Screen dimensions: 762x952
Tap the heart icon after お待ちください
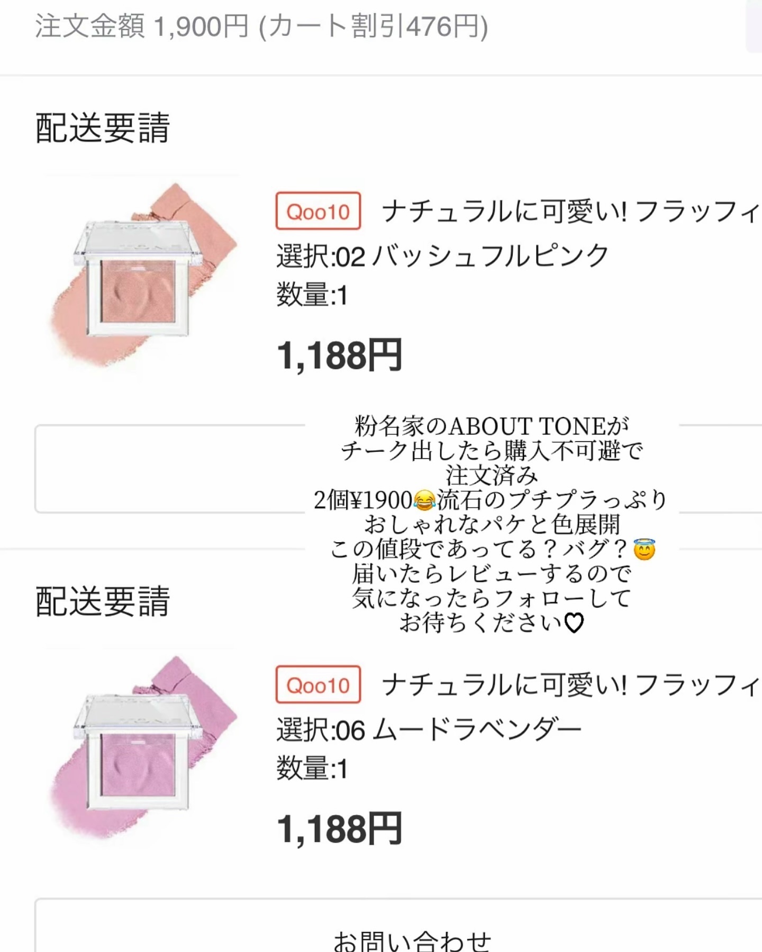574,623
